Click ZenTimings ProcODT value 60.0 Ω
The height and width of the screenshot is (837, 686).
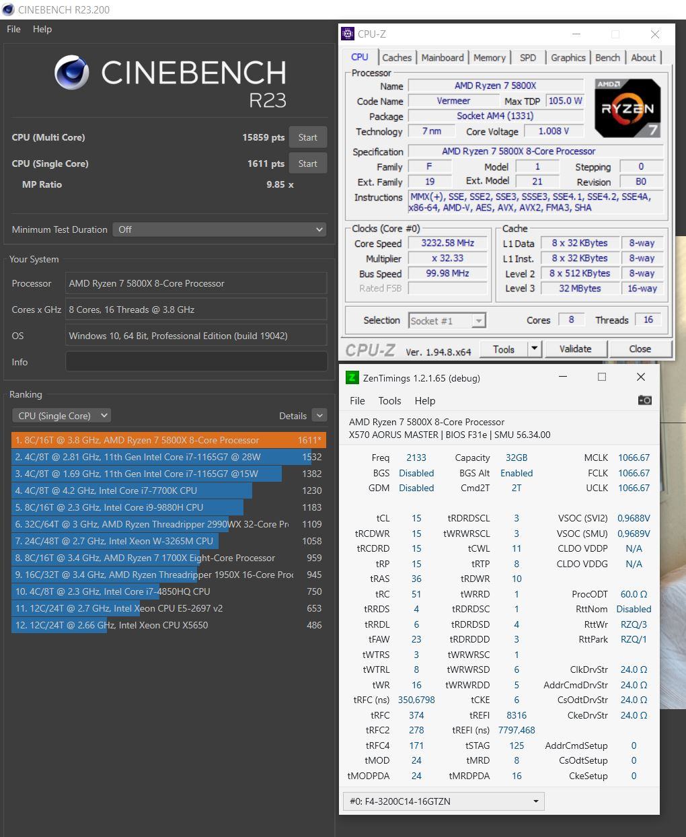(x=634, y=594)
